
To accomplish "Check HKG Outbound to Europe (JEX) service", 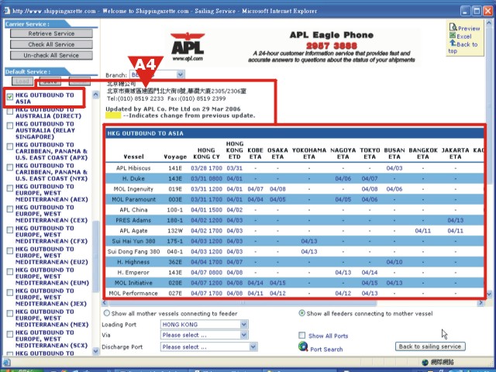I will click(x=10, y=292).
